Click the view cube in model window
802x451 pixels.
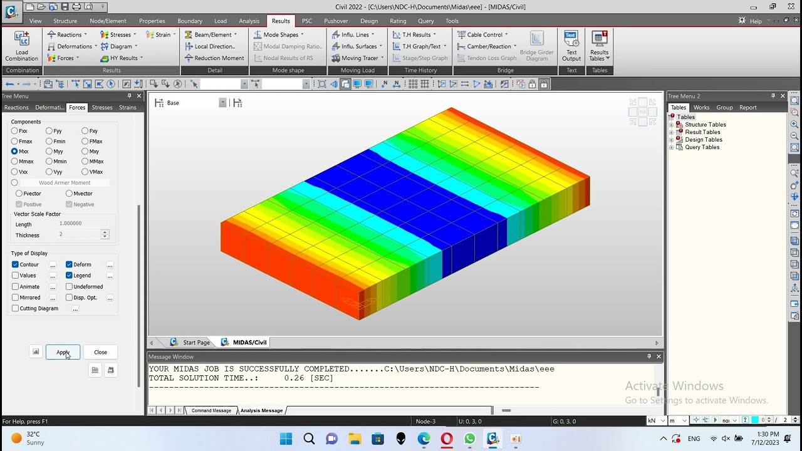(x=643, y=112)
